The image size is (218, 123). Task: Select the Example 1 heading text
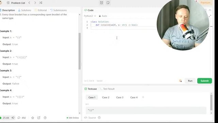coord(6,31)
